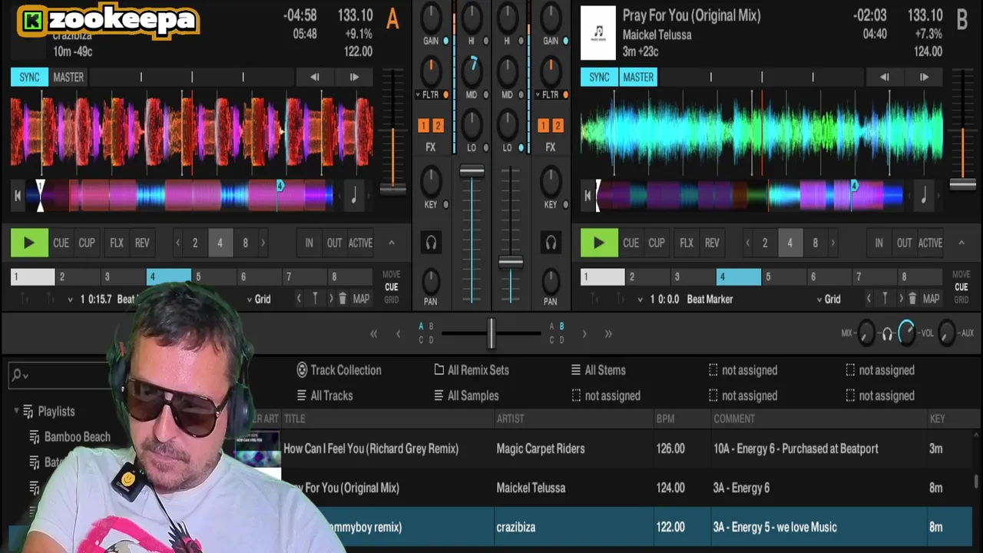Screen dimensions: 983x553
Task: Open Deck B cue list dropdown arrow
Action: pyautogui.click(x=640, y=300)
